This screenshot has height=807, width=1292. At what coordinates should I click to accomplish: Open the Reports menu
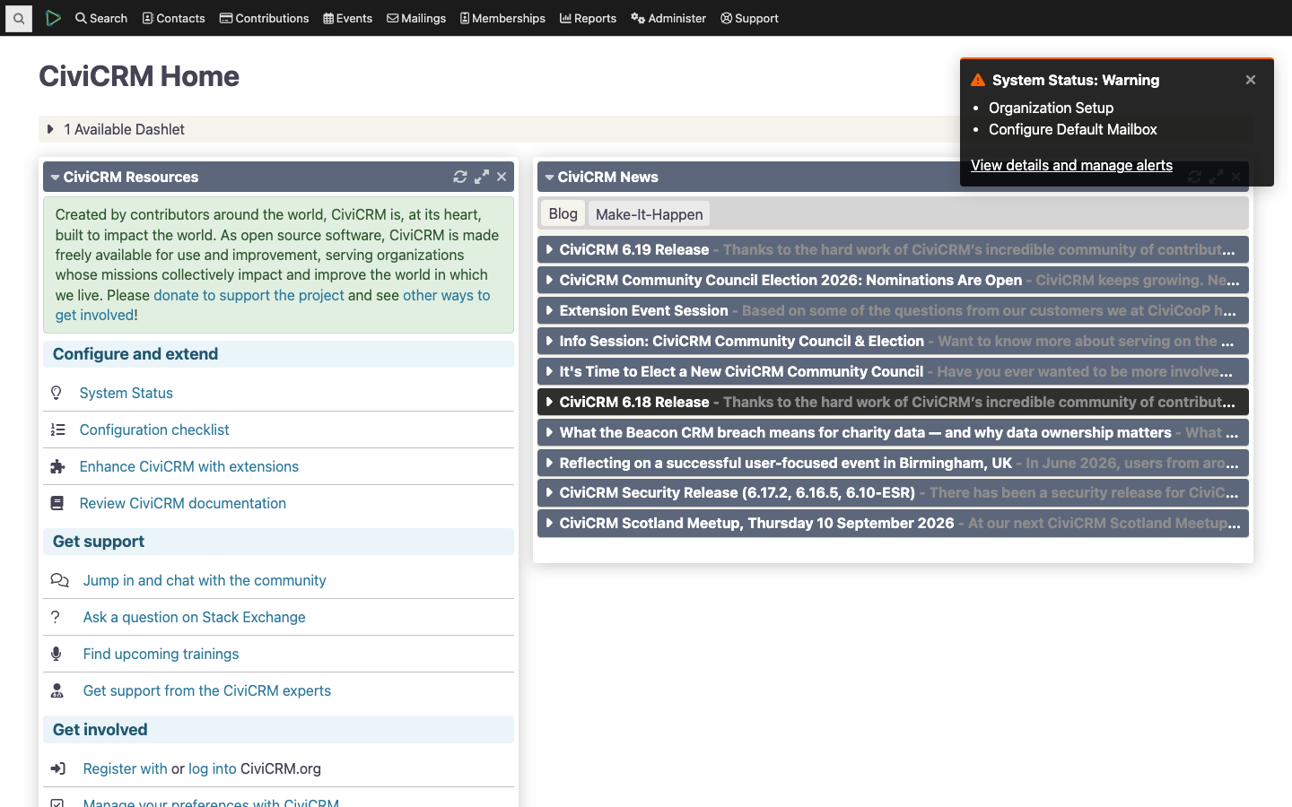588,18
